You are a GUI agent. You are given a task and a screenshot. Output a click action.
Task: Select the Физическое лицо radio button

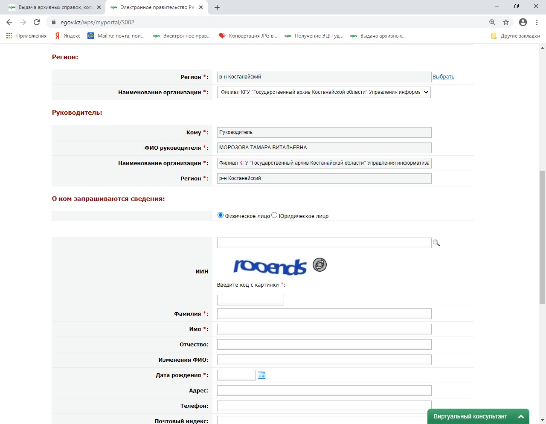click(x=221, y=215)
